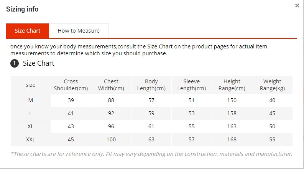This screenshot has height=169, width=304.
Task: Click the Sizing info dialog title
Action: pyautogui.click(x=22, y=9)
